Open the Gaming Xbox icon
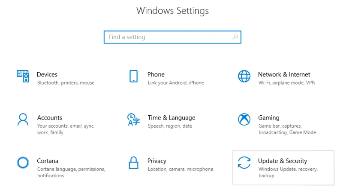 point(244,119)
